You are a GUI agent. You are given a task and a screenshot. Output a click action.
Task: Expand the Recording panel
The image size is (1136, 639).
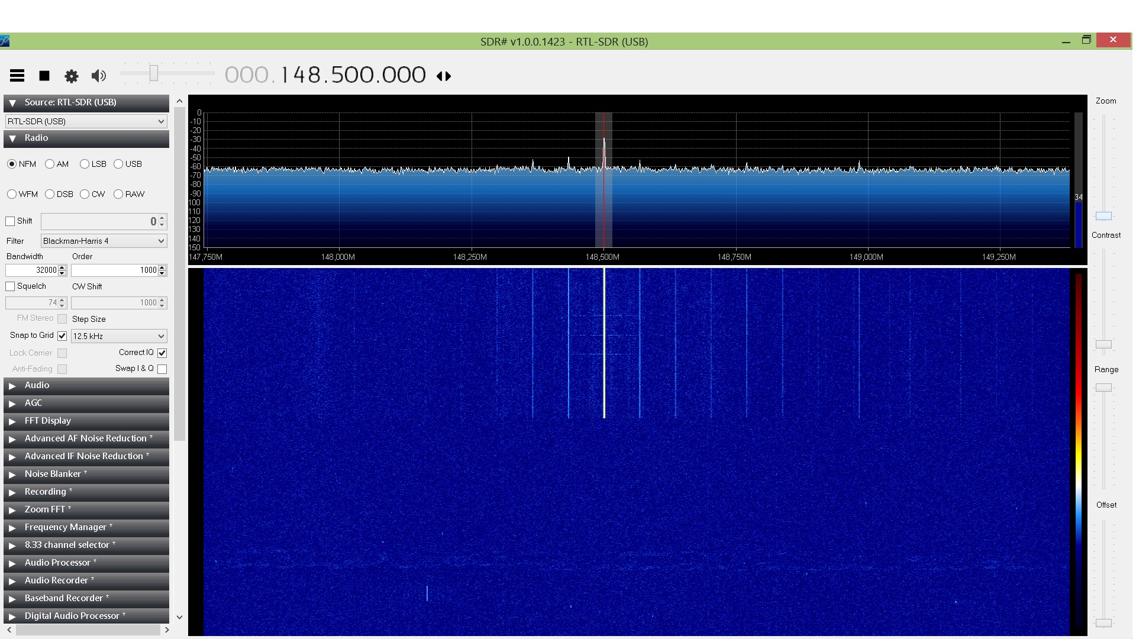click(x=86, y=492)
